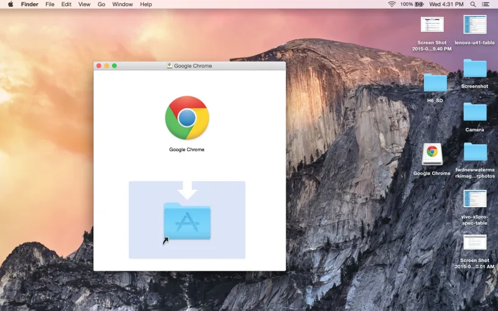Select the Camera folder on desktop
The image size is (498, 311).
coord(475,112)
